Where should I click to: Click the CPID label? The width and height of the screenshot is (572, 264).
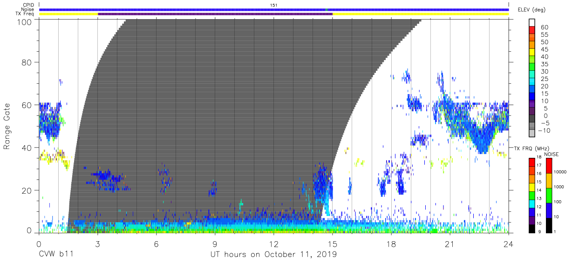coord(29,5)
